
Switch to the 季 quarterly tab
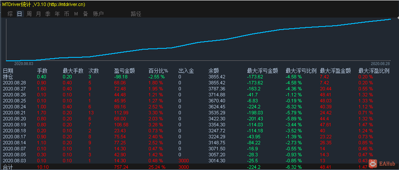point(48,14)
